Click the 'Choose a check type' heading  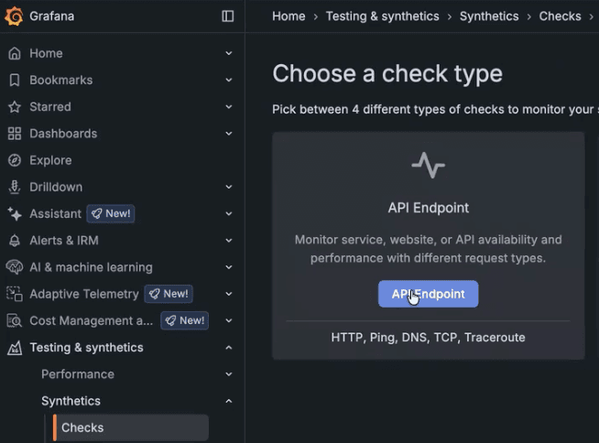(387, 73)
